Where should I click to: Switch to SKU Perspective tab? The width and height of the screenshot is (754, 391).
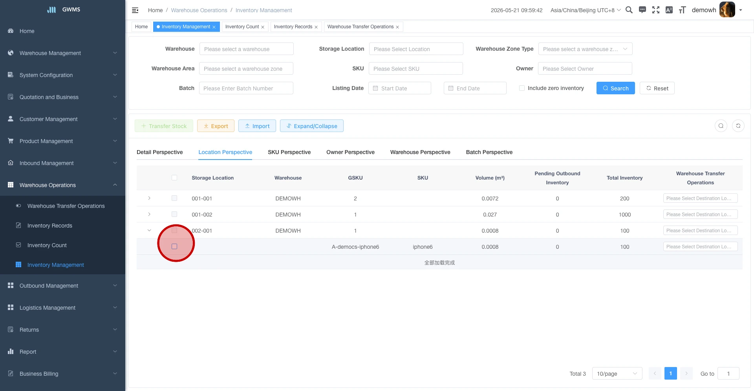pos(289,152)
